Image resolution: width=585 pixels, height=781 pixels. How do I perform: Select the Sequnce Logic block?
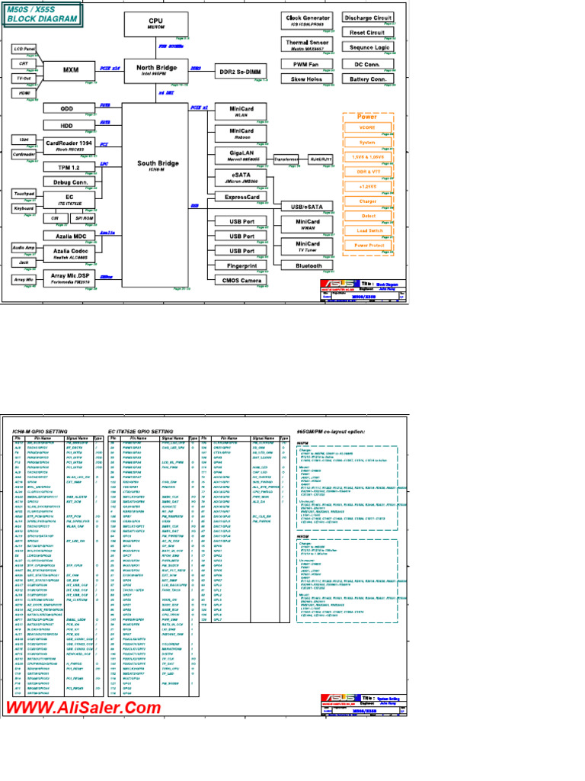coord(368,47)
